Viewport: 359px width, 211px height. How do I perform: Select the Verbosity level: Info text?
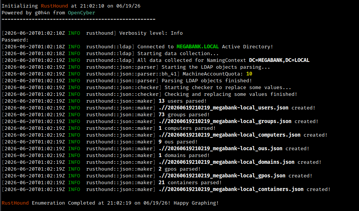coord(151,33)
